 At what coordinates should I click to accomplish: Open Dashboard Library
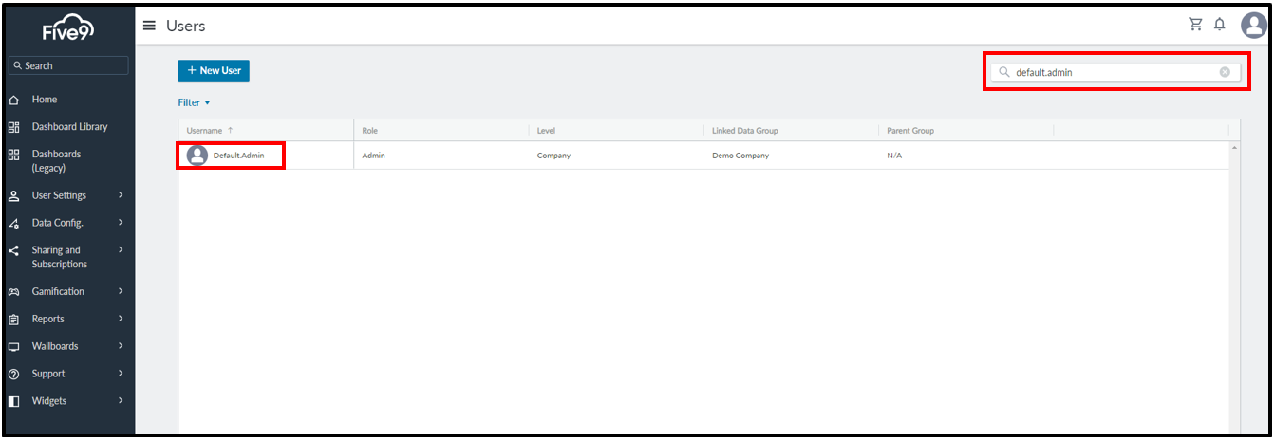(x=70, y=127)
